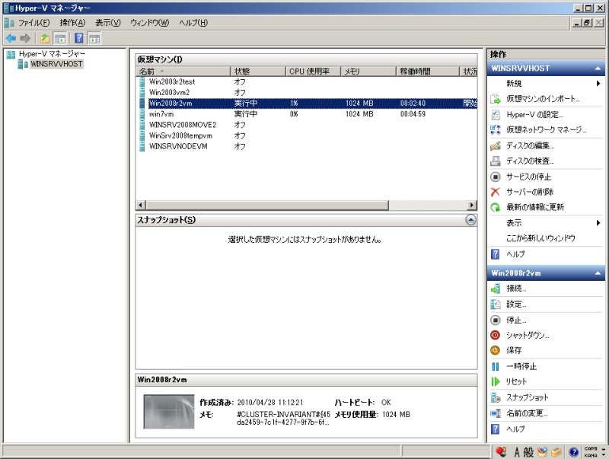Click IME input mode A indicator
This screenshot has height=459, width=609.
[517, 452]
